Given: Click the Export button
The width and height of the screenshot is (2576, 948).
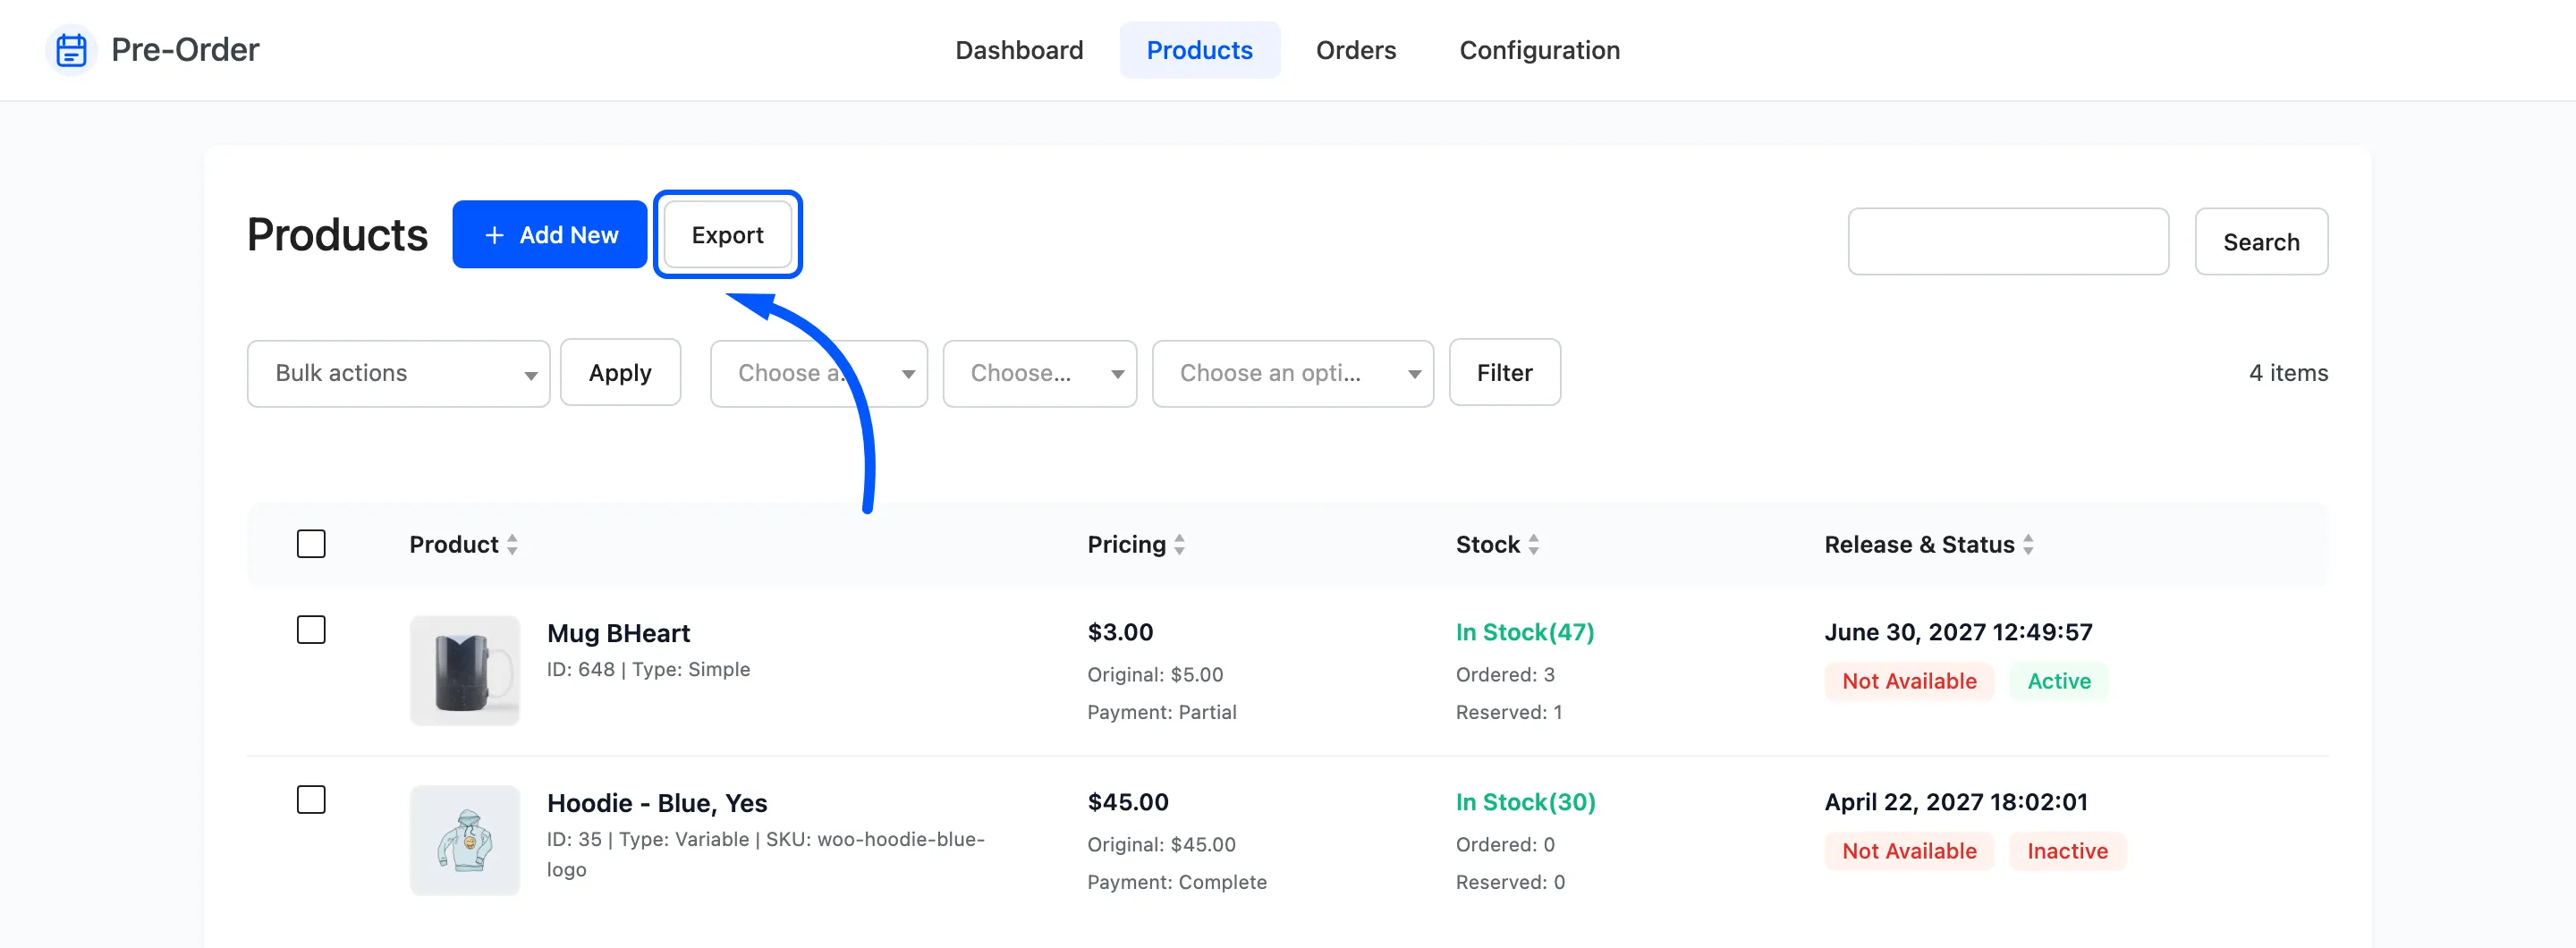Looking at the screenshot, I should (x=727, y=234).
